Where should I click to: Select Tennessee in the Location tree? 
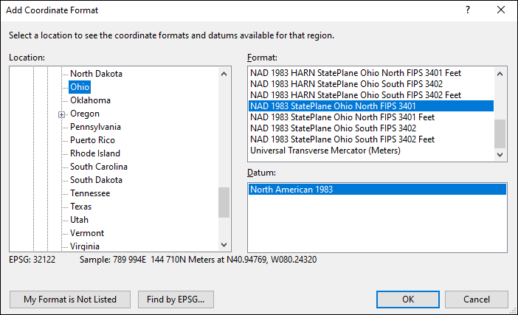tap(90, 193)
